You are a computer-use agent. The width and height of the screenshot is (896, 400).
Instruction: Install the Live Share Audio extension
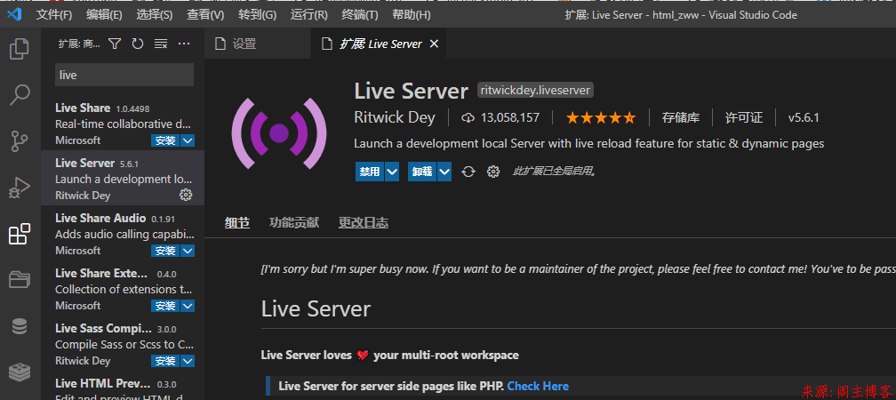point(165,251)
